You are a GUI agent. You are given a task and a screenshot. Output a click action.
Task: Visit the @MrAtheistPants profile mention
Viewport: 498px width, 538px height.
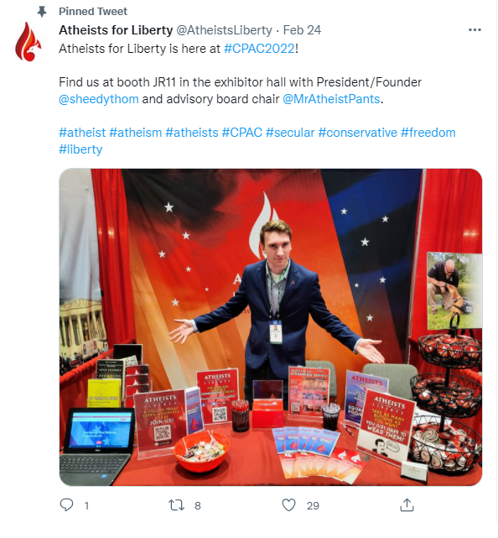331,99
